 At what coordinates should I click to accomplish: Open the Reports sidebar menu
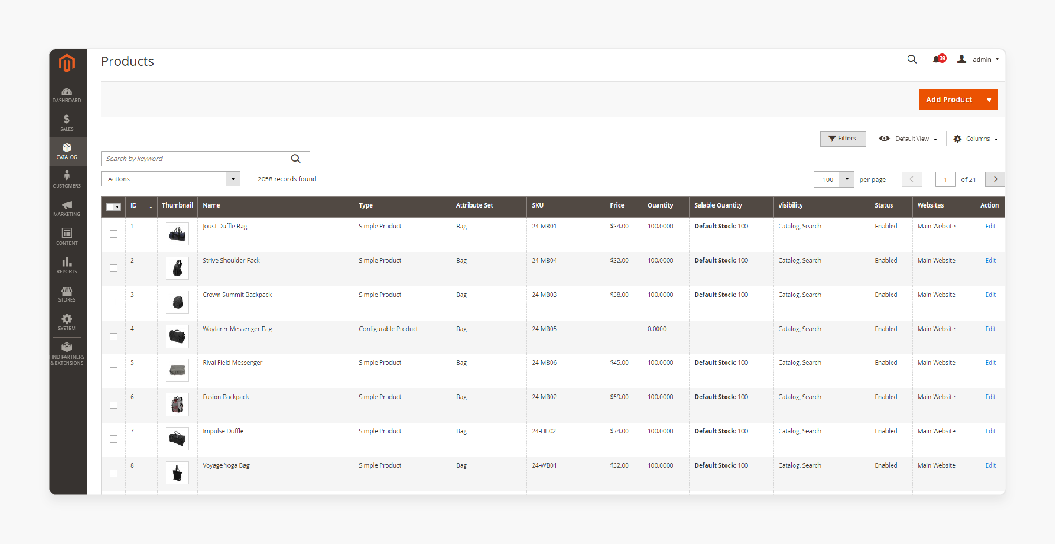67,265
